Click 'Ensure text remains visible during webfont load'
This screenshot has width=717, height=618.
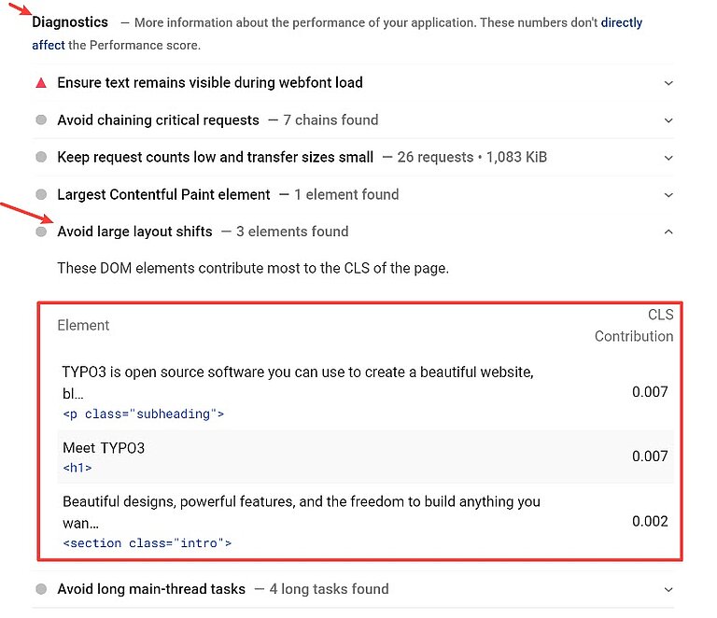210,83
